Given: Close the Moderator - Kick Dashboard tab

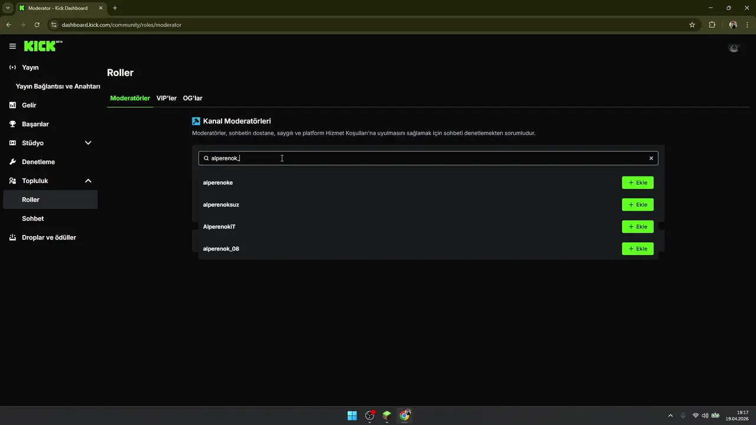Looking at the screenshot, I should (100, 8).
